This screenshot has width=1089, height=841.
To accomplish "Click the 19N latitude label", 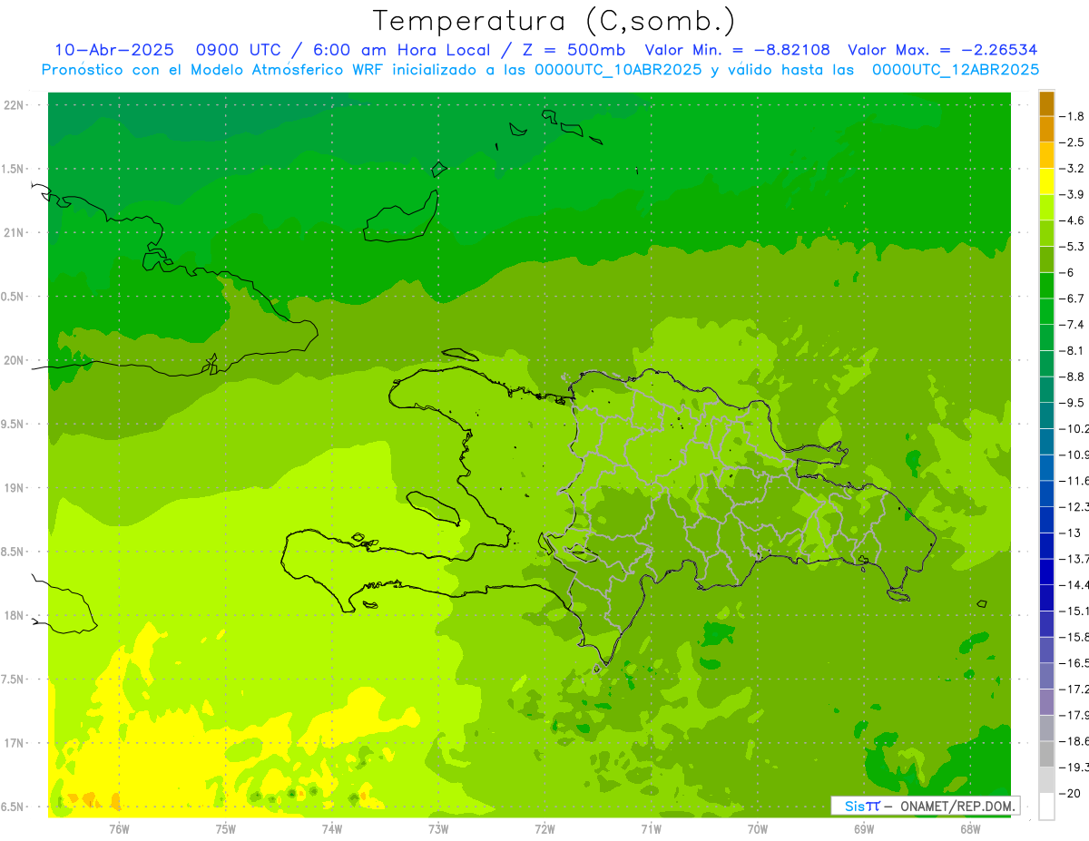I will [15, 488].
